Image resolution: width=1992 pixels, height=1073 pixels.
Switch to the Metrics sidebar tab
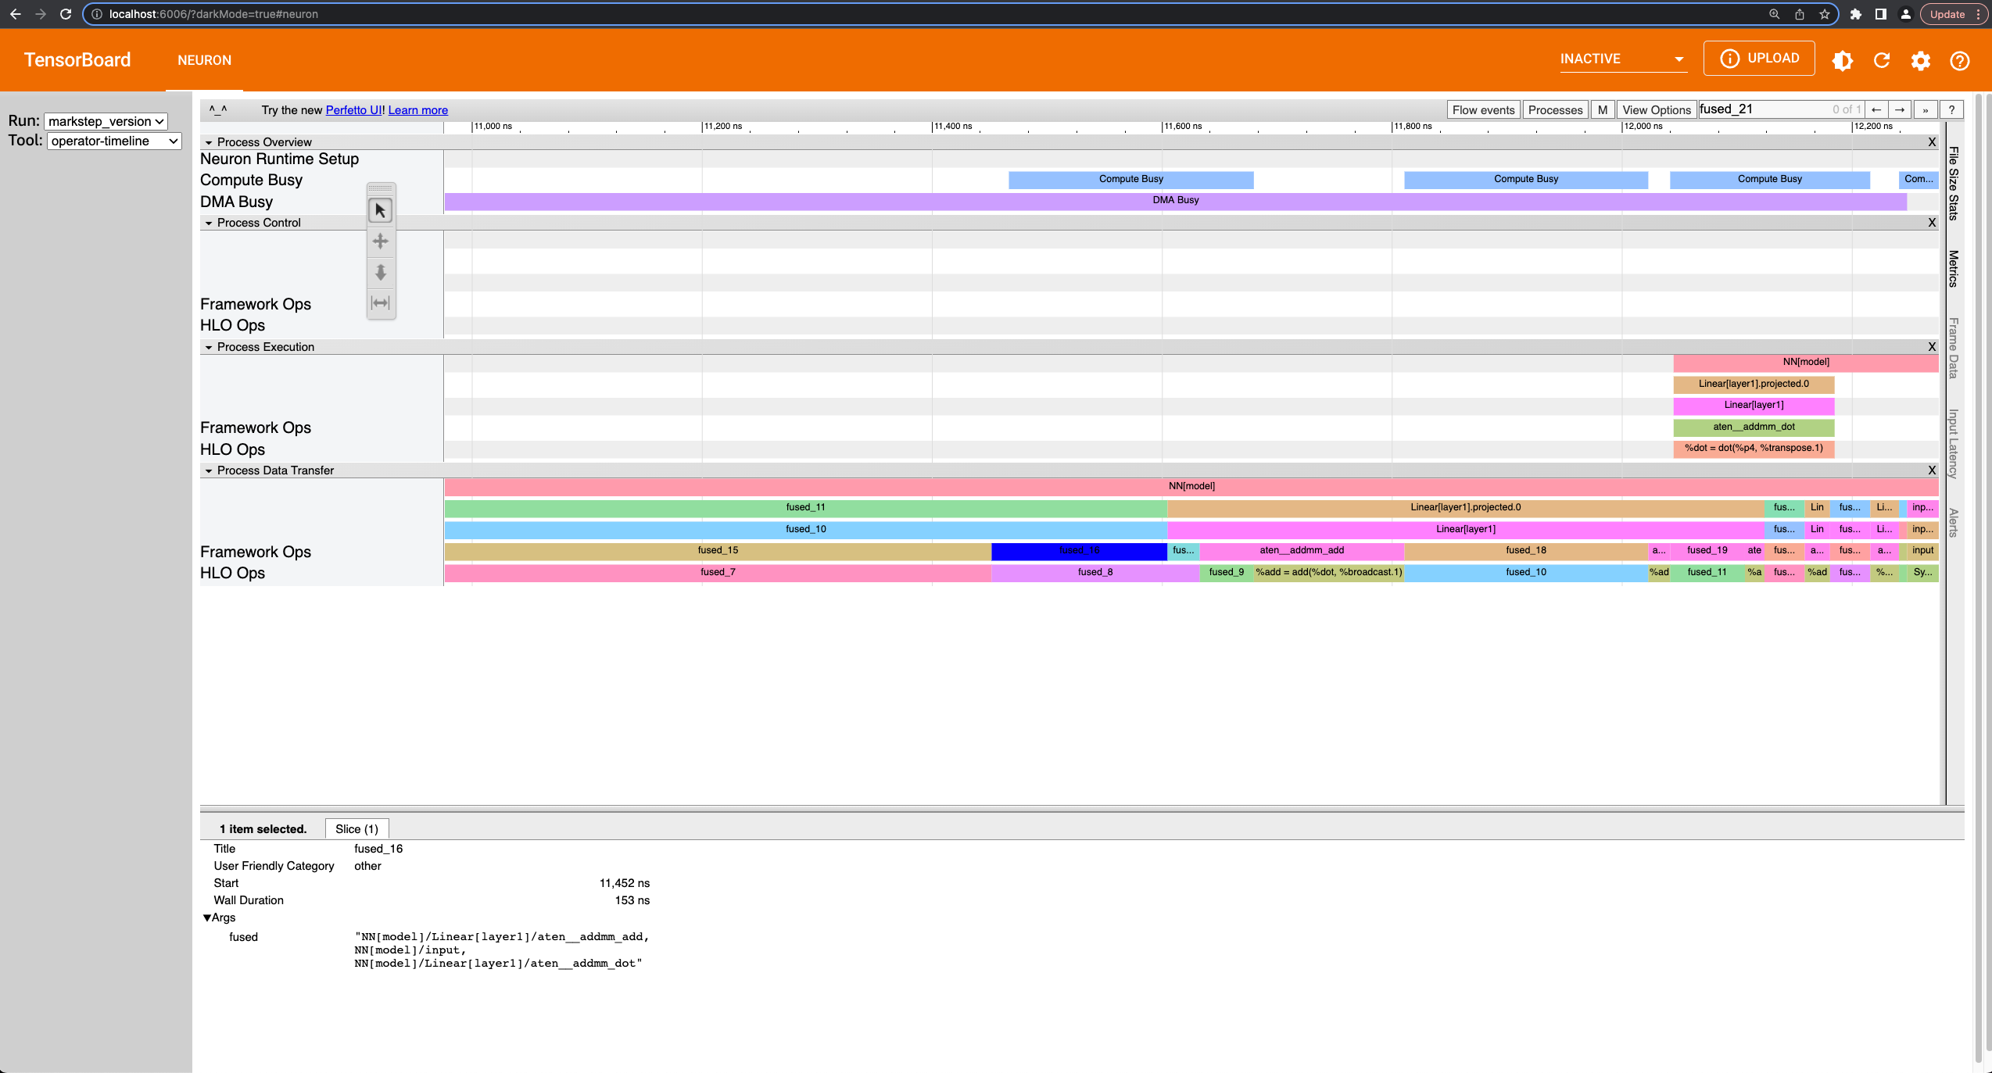pos(1951,270)
